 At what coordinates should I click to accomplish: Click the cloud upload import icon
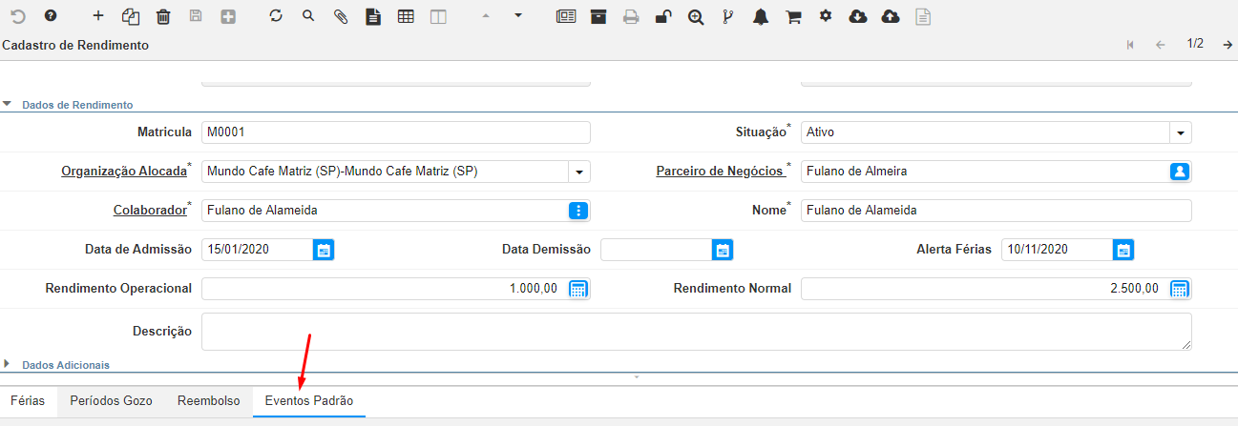click(x=891, y=16)
